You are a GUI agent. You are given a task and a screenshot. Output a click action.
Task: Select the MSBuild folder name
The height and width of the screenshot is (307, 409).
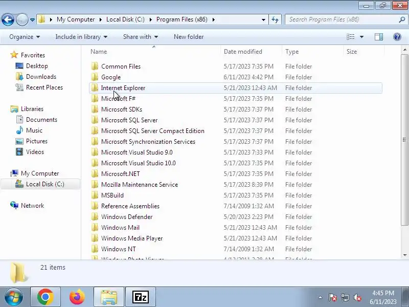(112, 195)
